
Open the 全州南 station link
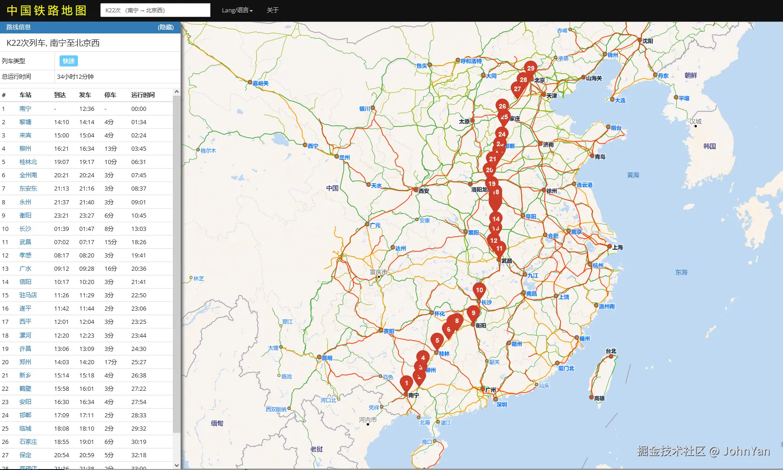(28, 175)
